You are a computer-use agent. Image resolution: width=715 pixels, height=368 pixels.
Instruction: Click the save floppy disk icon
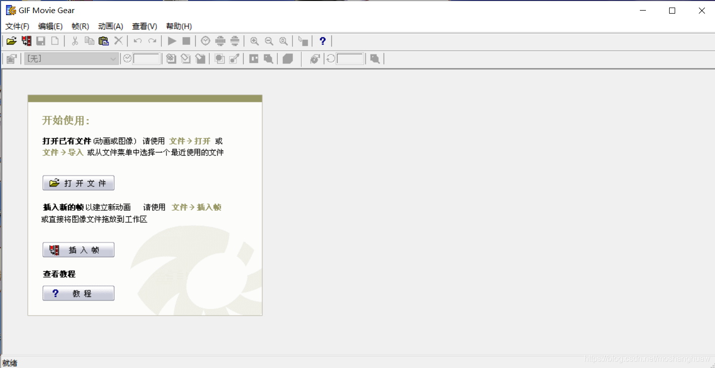coord(41,41)
